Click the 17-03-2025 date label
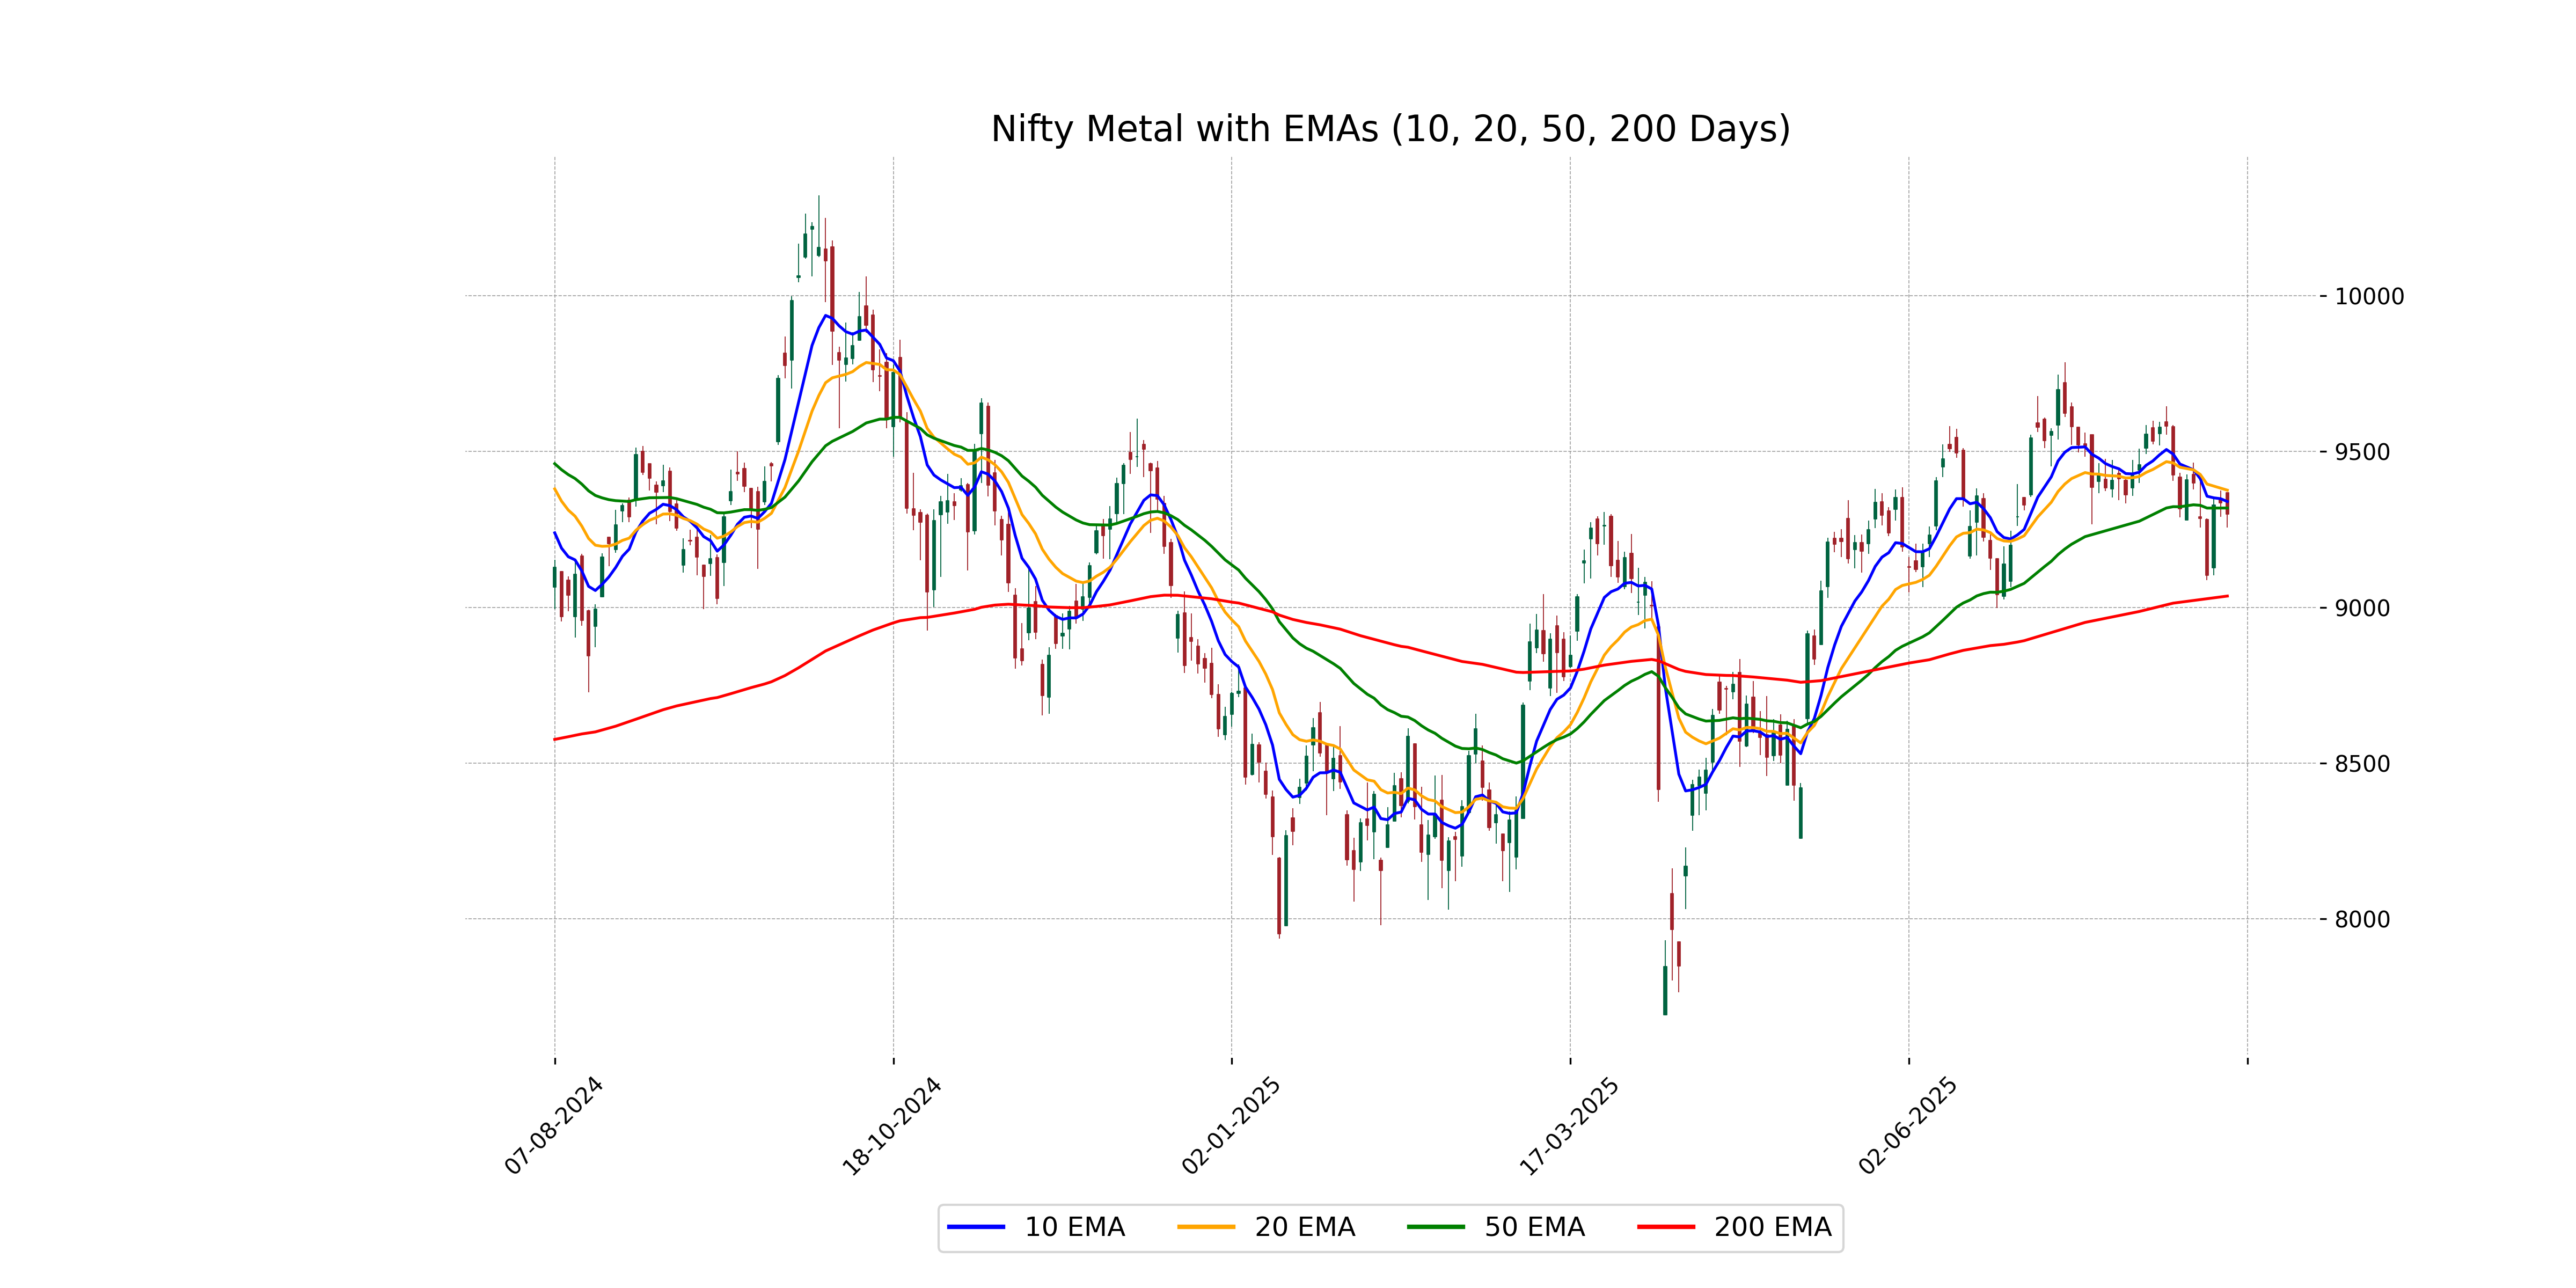Screen dimensions: 2576x1288 [1570, 1126]
